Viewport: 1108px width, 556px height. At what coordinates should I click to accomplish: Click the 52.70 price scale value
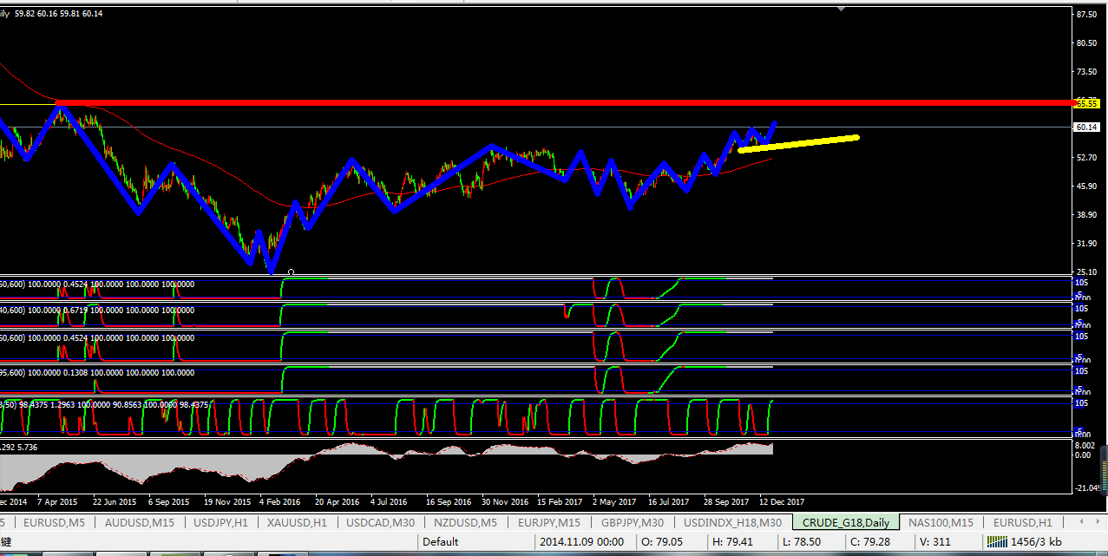click(x=1087, y=158)
